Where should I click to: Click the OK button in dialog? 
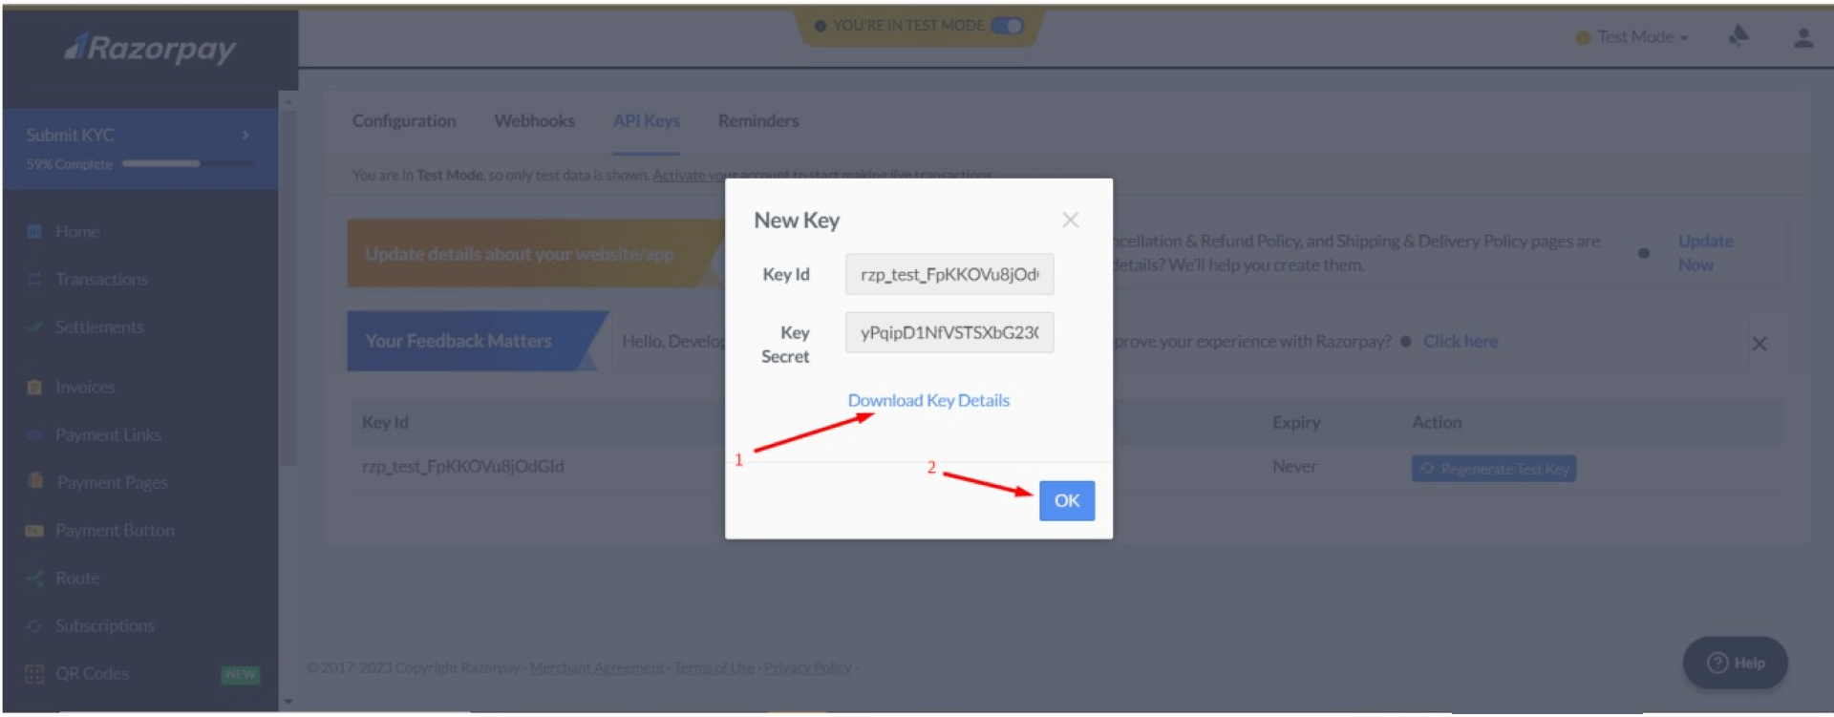coord(1066,501)
